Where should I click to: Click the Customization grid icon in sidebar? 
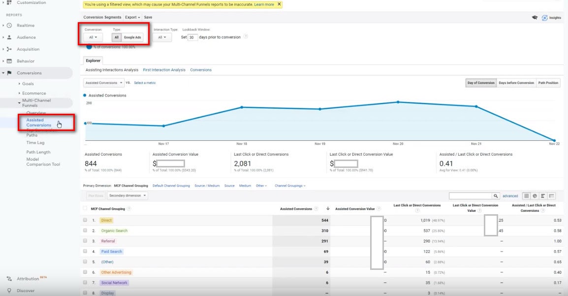[x=9, y=2]
